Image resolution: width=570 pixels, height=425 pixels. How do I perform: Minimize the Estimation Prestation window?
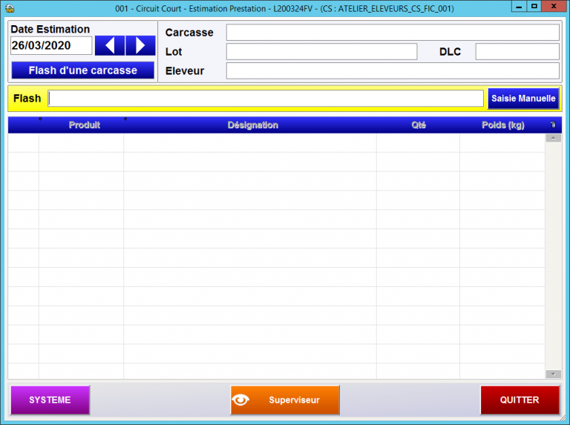tap(517, 7)
